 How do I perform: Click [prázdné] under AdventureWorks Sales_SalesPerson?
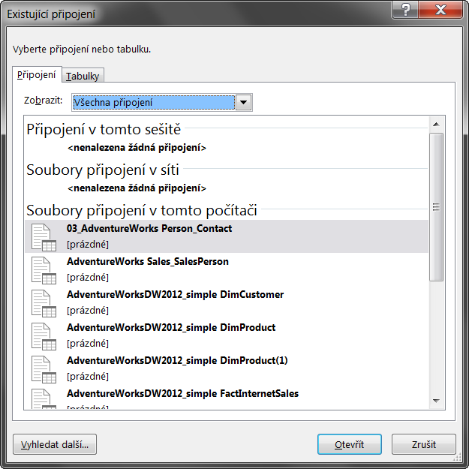click(88, 278)
